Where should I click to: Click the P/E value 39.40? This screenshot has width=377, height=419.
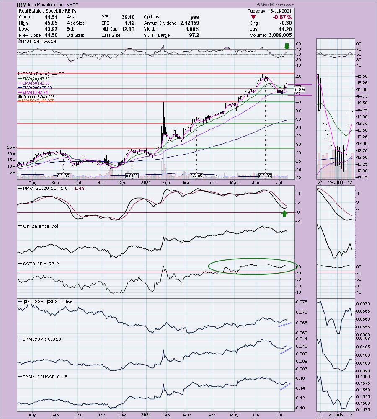coord(128,17)
